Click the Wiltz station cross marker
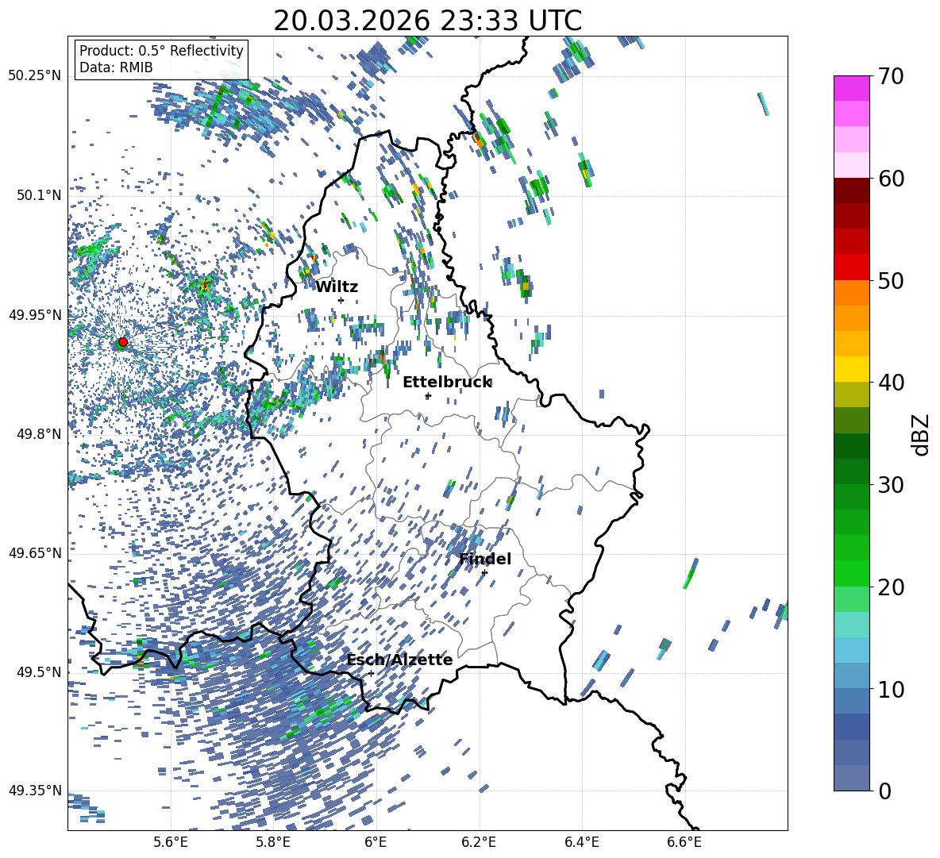Viewport: 940px width, 858px height. click(341, 300)
